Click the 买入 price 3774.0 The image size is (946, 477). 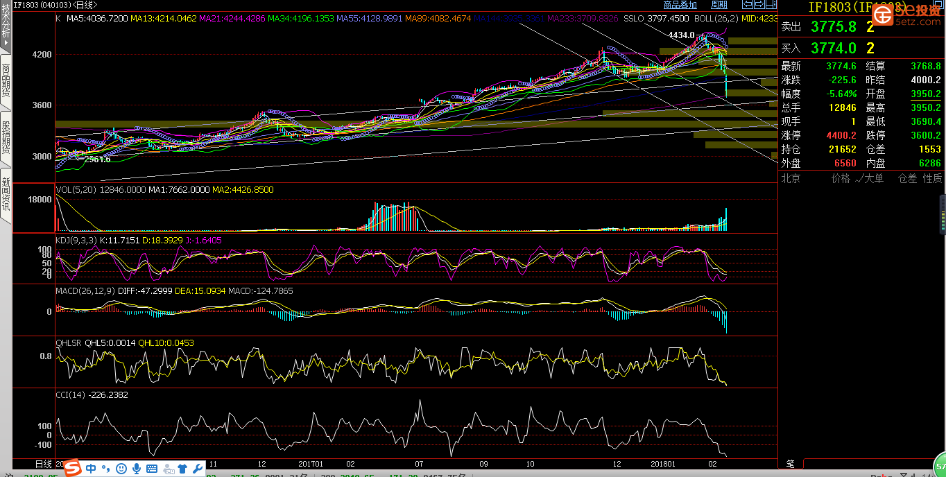[x=834, y=48]
